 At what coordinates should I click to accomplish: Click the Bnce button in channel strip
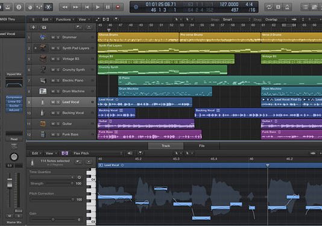pyautogui.click(x=18, y=211)
